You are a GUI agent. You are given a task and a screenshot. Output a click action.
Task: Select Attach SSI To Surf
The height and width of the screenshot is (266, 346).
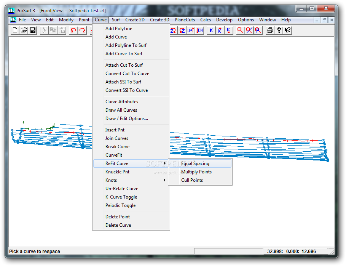click(x=131, y=82)
